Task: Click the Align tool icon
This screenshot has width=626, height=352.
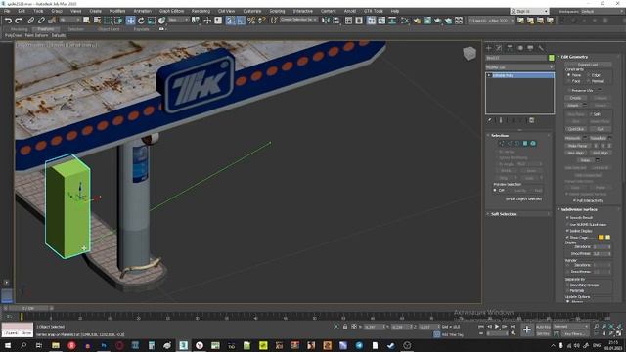Action: (x=336, y=20)
